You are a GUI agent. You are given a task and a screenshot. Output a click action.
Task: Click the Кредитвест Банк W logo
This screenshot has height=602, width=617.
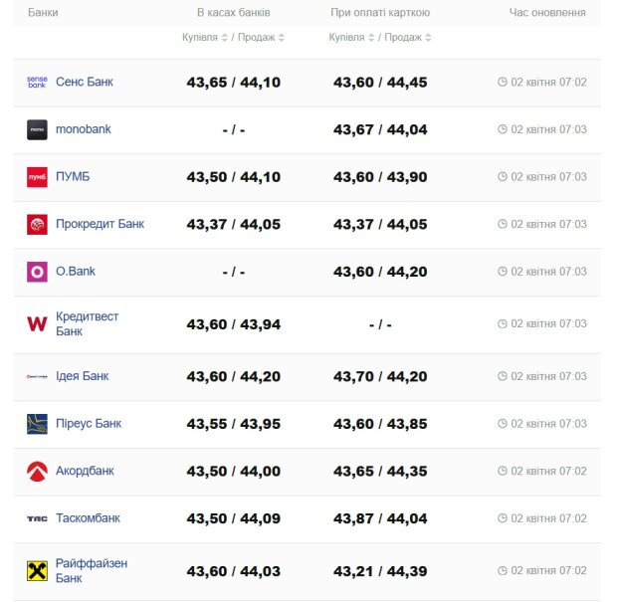click(37, 323)
